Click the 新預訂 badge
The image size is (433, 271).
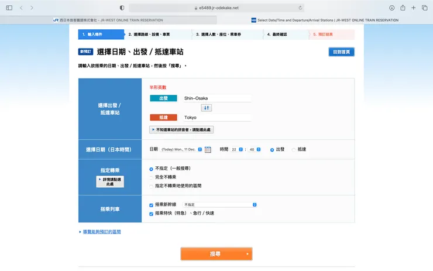click(85, 52)
